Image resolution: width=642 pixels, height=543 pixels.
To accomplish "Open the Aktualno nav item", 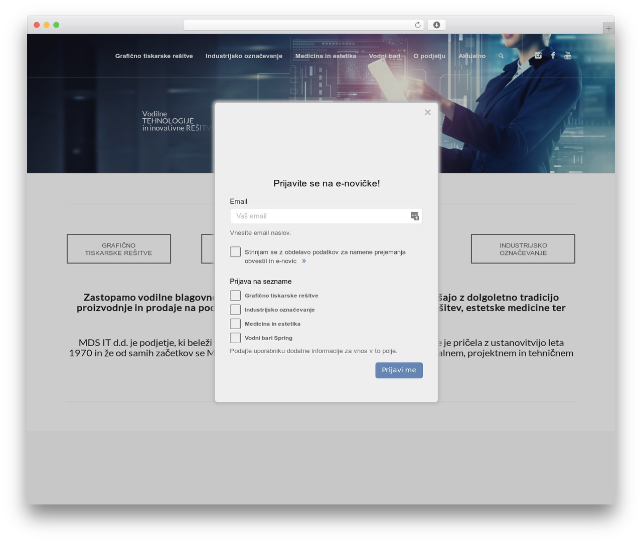I will (472, 56).
